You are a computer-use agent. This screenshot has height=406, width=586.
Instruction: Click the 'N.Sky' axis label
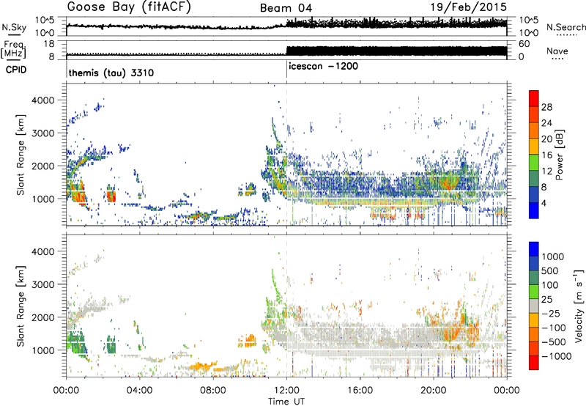14,27
